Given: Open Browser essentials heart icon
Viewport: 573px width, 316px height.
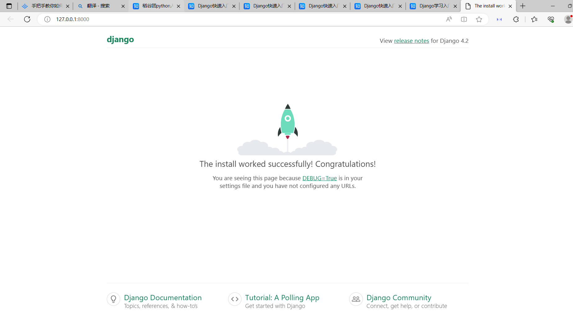Looking at the screenshot, I should [x=551, y=19].
